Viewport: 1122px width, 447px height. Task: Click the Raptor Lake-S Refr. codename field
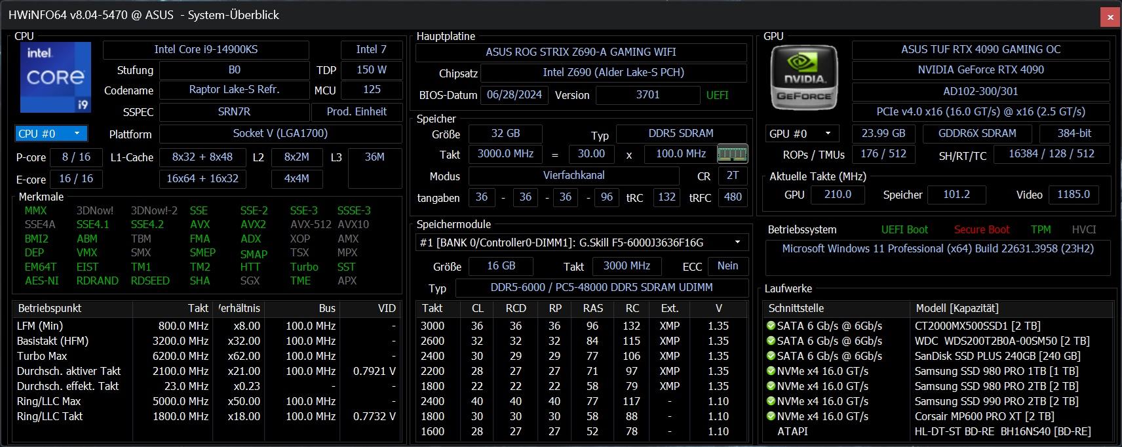tap(234, 90)
